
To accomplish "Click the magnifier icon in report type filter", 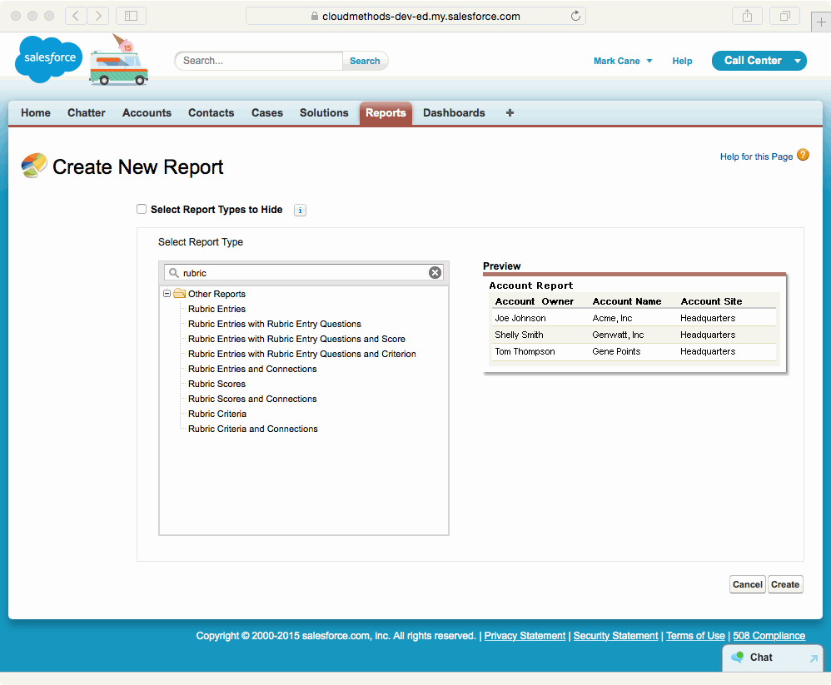I will [x=173, y=273].
